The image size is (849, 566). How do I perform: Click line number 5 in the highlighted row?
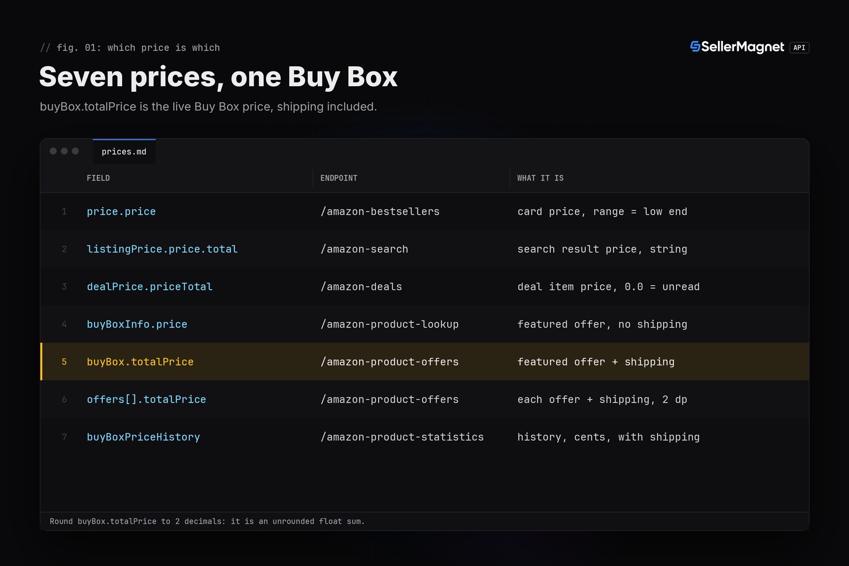click(64, 362)
